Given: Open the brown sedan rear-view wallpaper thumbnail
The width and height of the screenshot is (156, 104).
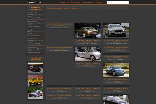Looking at the screenshot, I should [88, 31].
